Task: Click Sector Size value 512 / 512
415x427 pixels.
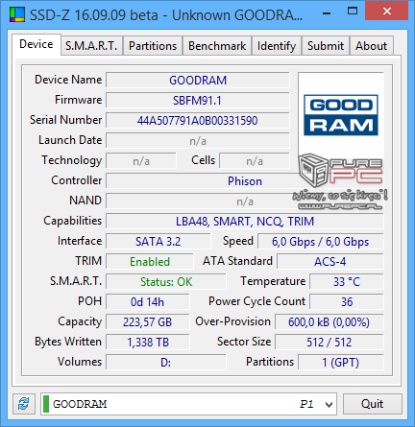Action: coord(330,343)
